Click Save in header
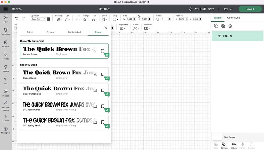 point(211,9)
